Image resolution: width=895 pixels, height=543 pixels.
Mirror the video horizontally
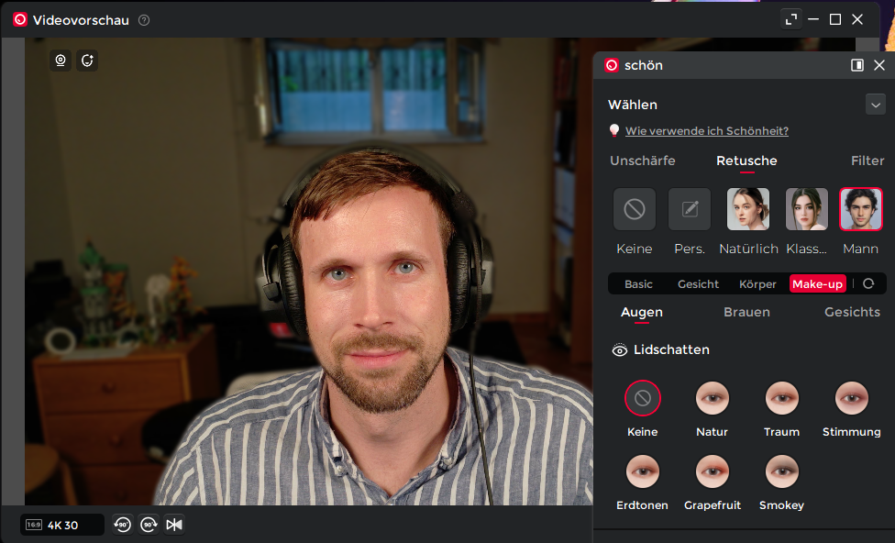pos(175,525)
